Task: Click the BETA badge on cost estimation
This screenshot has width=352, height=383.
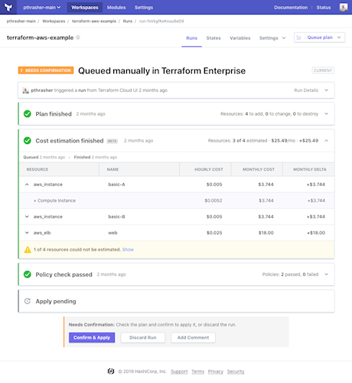Action: point(112,141)
